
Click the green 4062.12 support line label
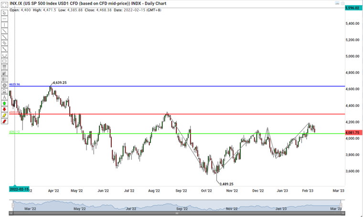coord(14,133)
